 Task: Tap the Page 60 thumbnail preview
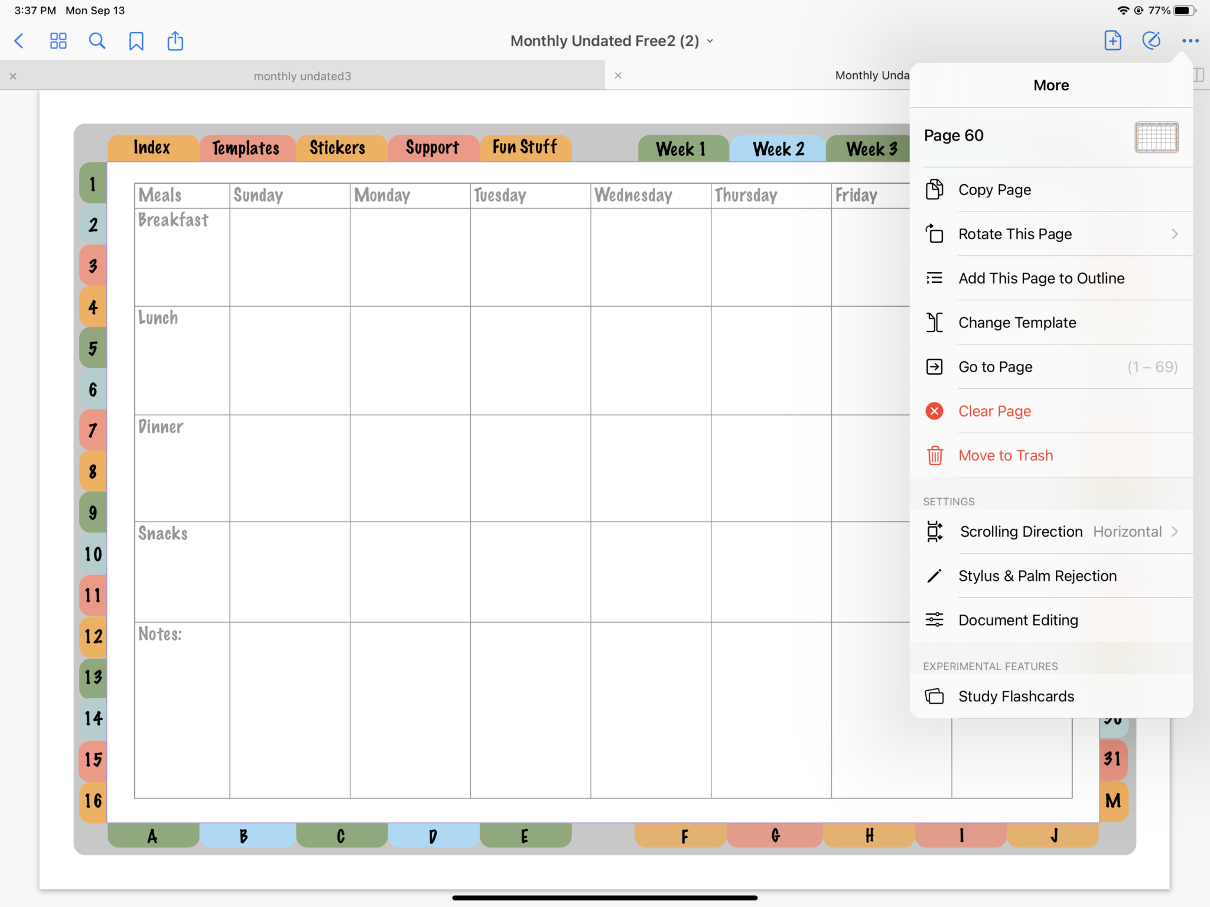point(1156,137)
